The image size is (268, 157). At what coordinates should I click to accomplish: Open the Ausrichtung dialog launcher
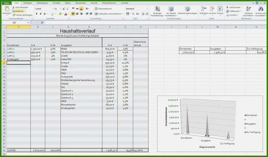click(123, 18)
